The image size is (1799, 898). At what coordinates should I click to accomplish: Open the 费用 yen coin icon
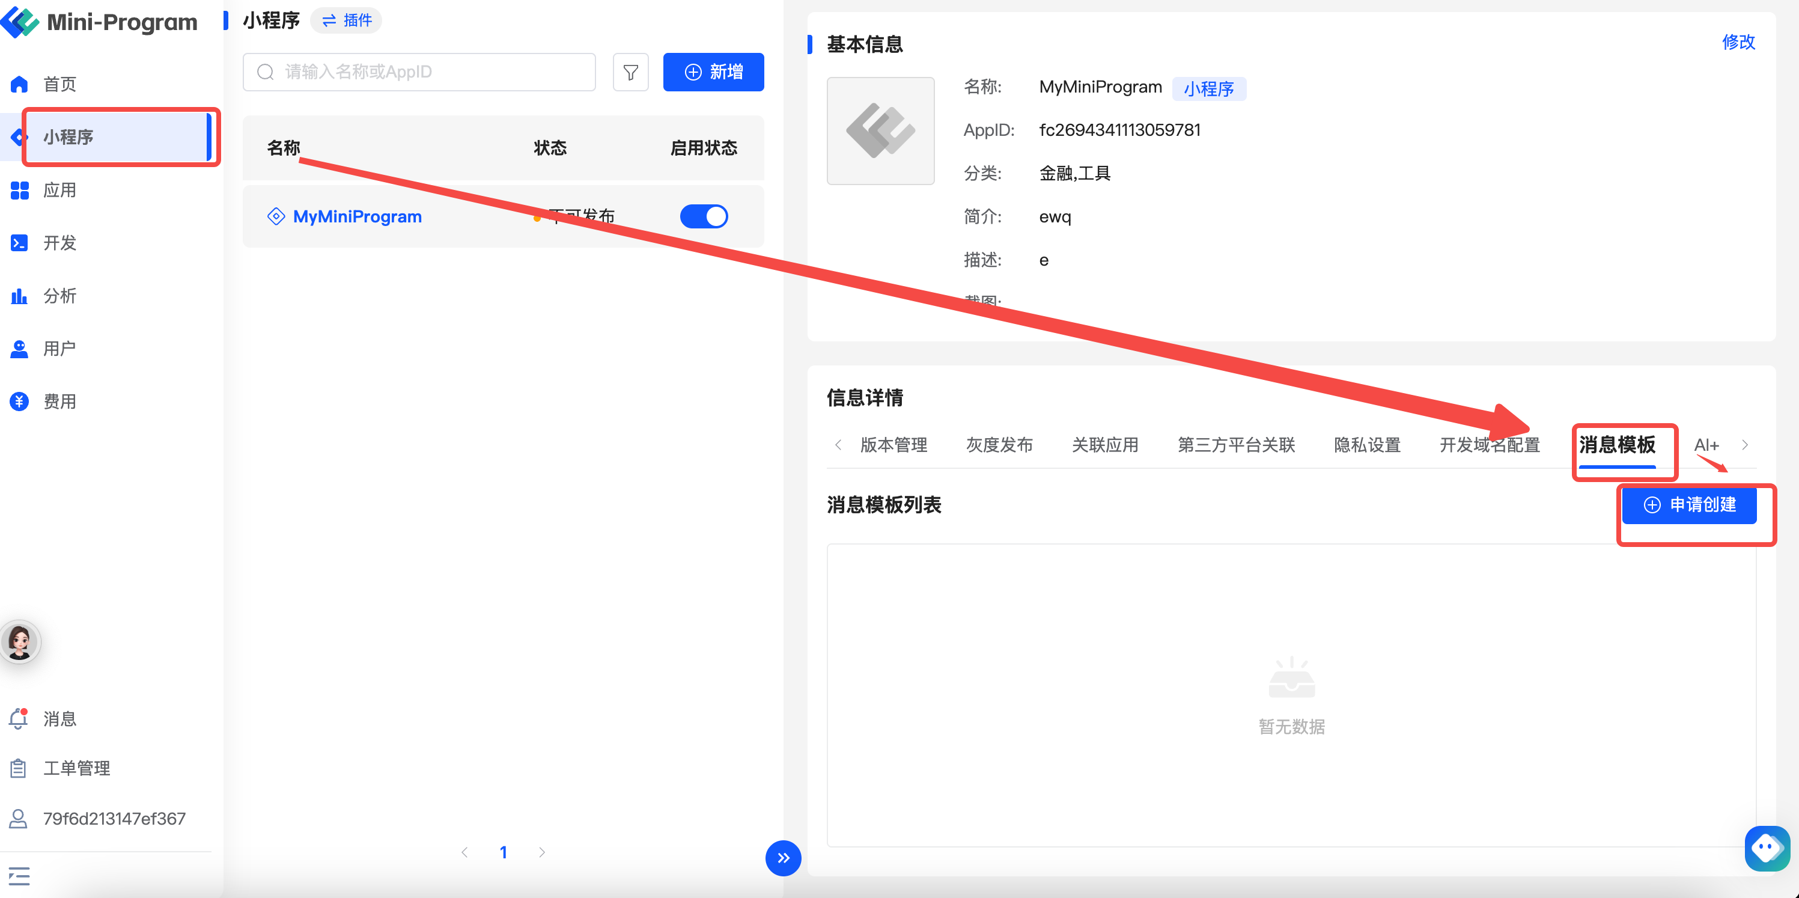point(20,401)
